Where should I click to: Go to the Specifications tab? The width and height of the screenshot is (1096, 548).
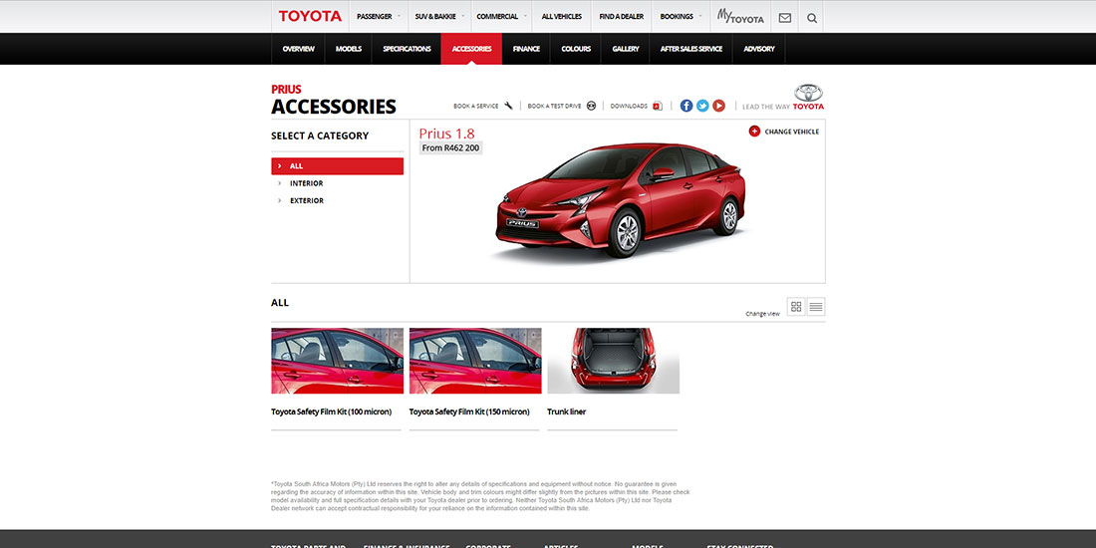coord(407,49)
